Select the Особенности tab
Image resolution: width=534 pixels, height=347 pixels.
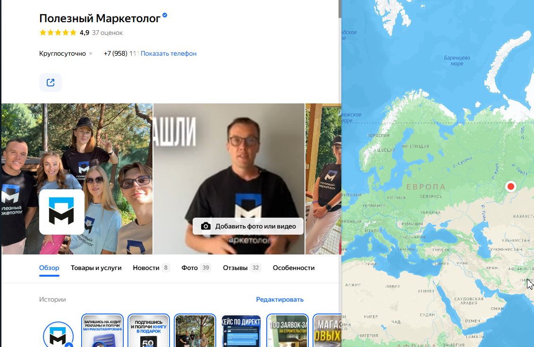[x=293, y=268]
